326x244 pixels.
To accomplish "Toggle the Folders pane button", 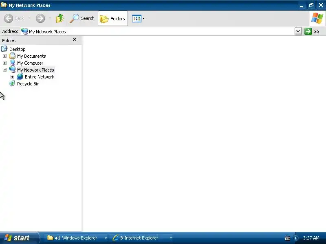I will (113, 18).
